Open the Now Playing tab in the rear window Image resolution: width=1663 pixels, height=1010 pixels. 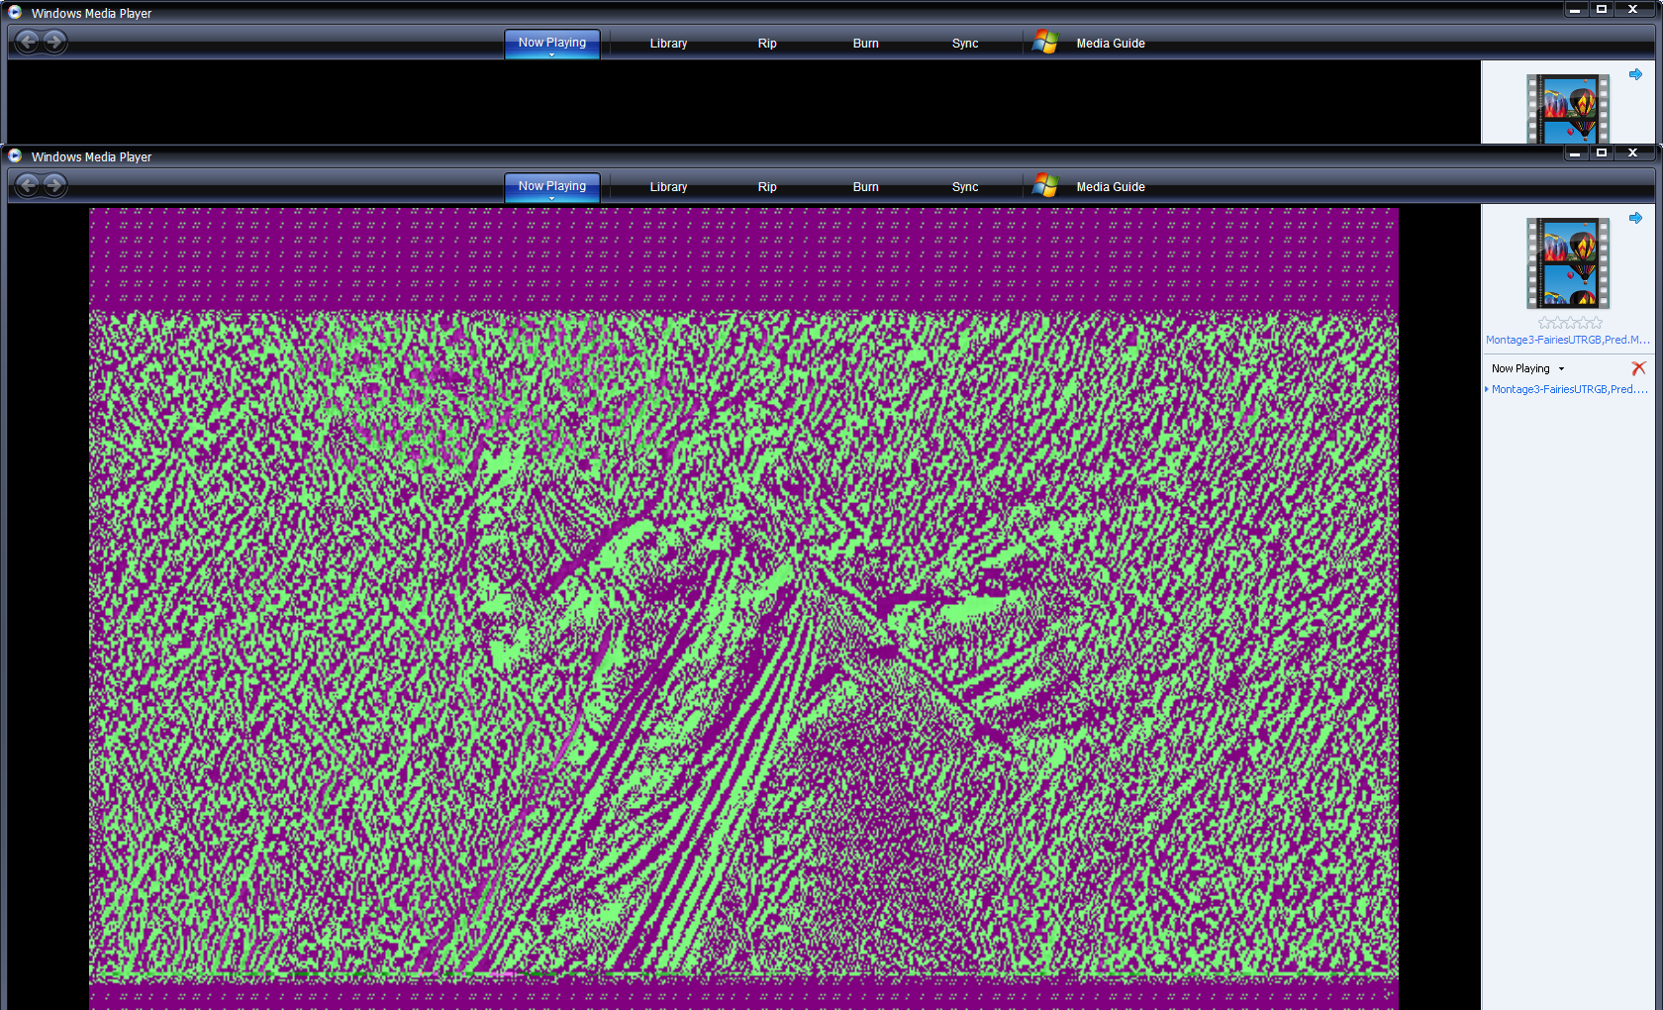point(552,43)
